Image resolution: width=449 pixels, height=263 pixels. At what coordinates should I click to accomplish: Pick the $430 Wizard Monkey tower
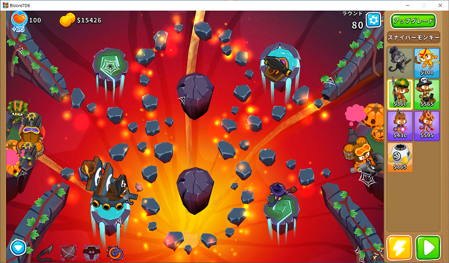(x=400, y=125)
